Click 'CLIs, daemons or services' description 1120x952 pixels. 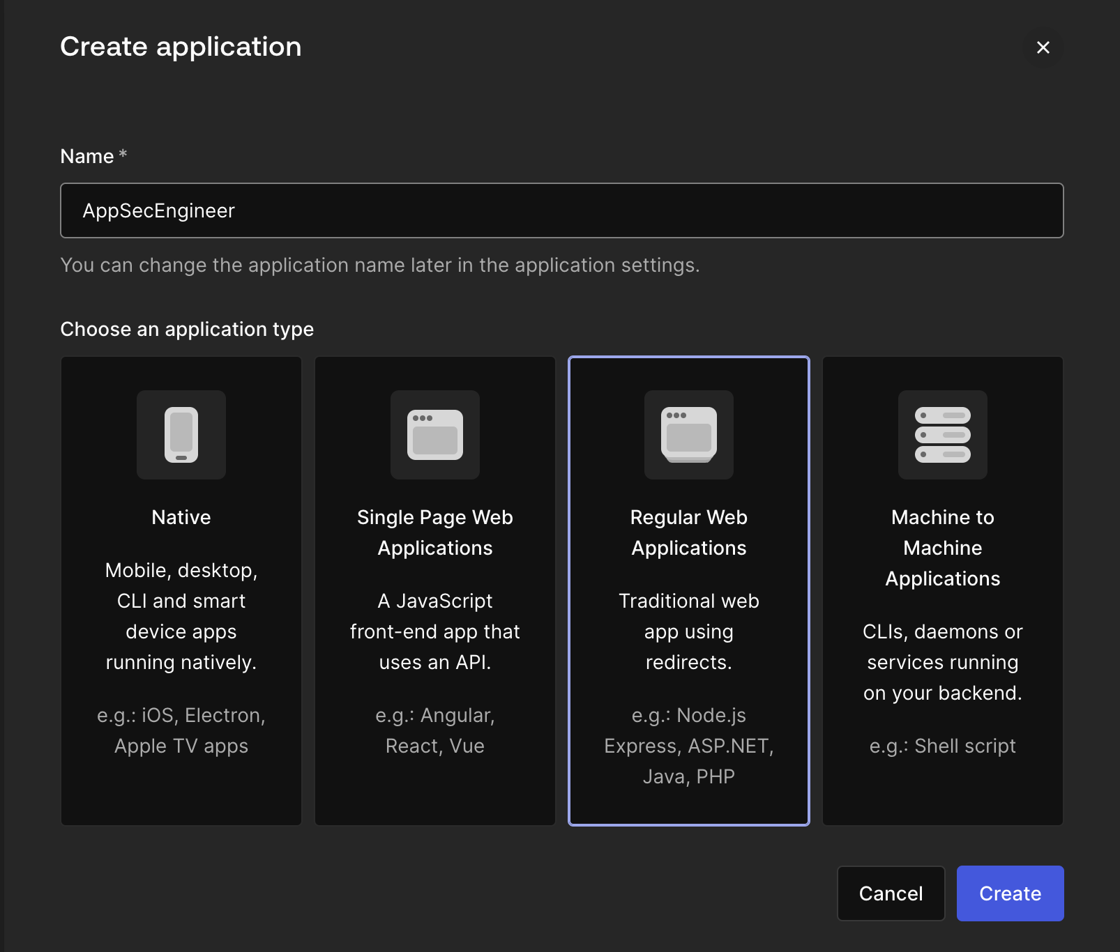click(x=943, y=662)
